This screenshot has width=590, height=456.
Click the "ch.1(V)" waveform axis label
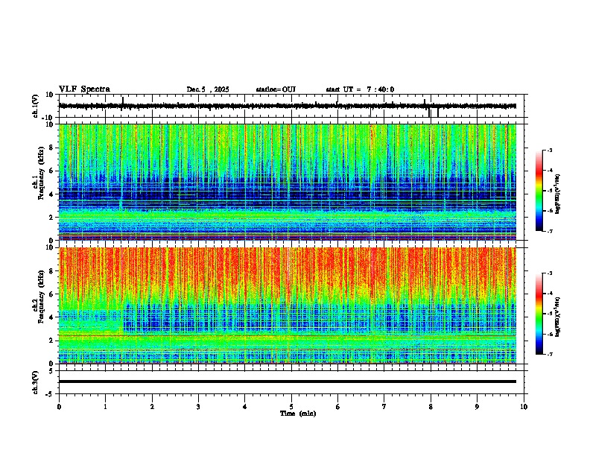pyautogui.click(x=36, y=106)
